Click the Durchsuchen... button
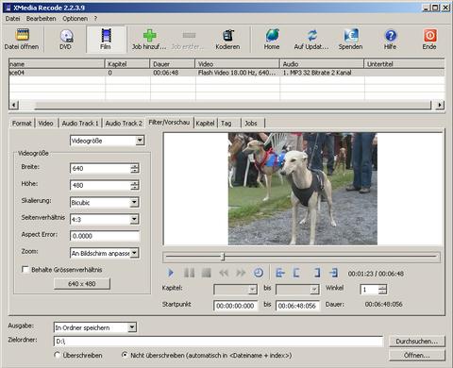This screenshot has height=368, width=453. tap(417, 342)
